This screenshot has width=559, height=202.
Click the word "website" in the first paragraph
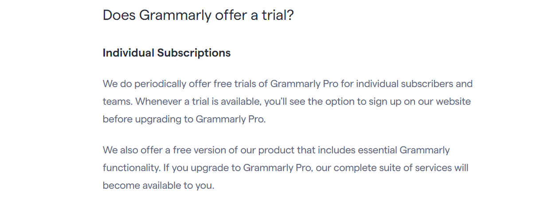click(x=453, y=102)
